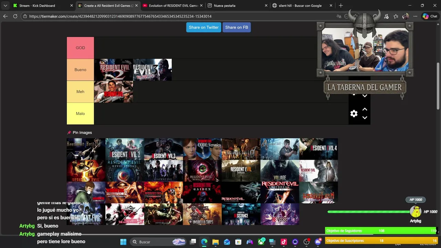
Task: Pick the Survivor 2 CODE: Veronica image
Action: click(x=125, y=193)
